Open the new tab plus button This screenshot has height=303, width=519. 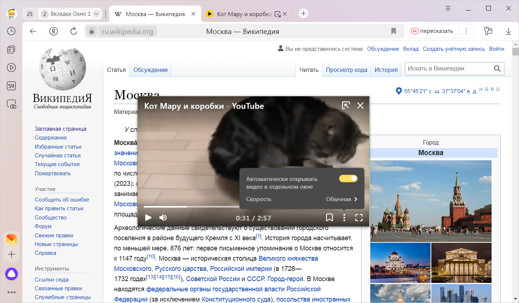point(303,14)
